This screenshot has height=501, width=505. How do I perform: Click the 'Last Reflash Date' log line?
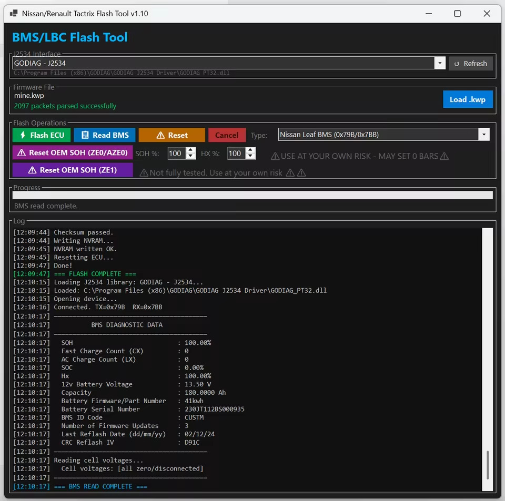coord(114,434)
